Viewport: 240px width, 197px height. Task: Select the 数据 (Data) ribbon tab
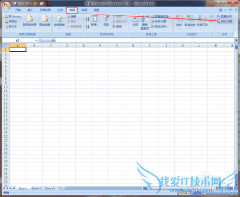pyautogui.click(x=72, y=10)
